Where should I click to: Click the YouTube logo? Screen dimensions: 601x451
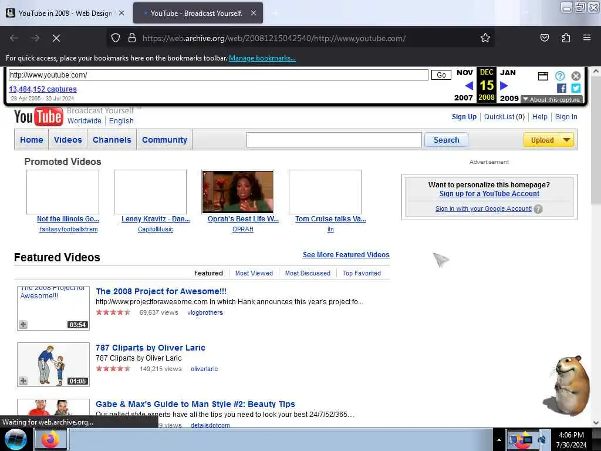[x=38, y=117]
